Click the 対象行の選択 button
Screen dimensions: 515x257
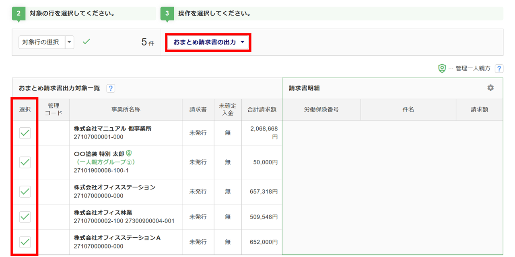pyautogui.click(x=42, y=42)
